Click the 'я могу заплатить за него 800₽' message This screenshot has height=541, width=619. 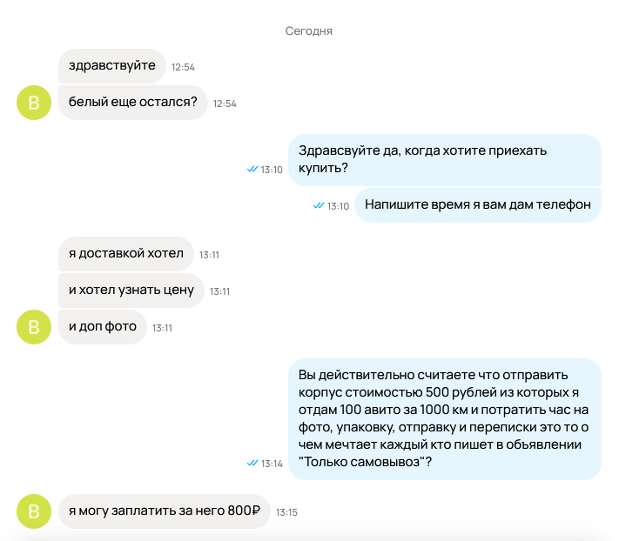[165, 511]
